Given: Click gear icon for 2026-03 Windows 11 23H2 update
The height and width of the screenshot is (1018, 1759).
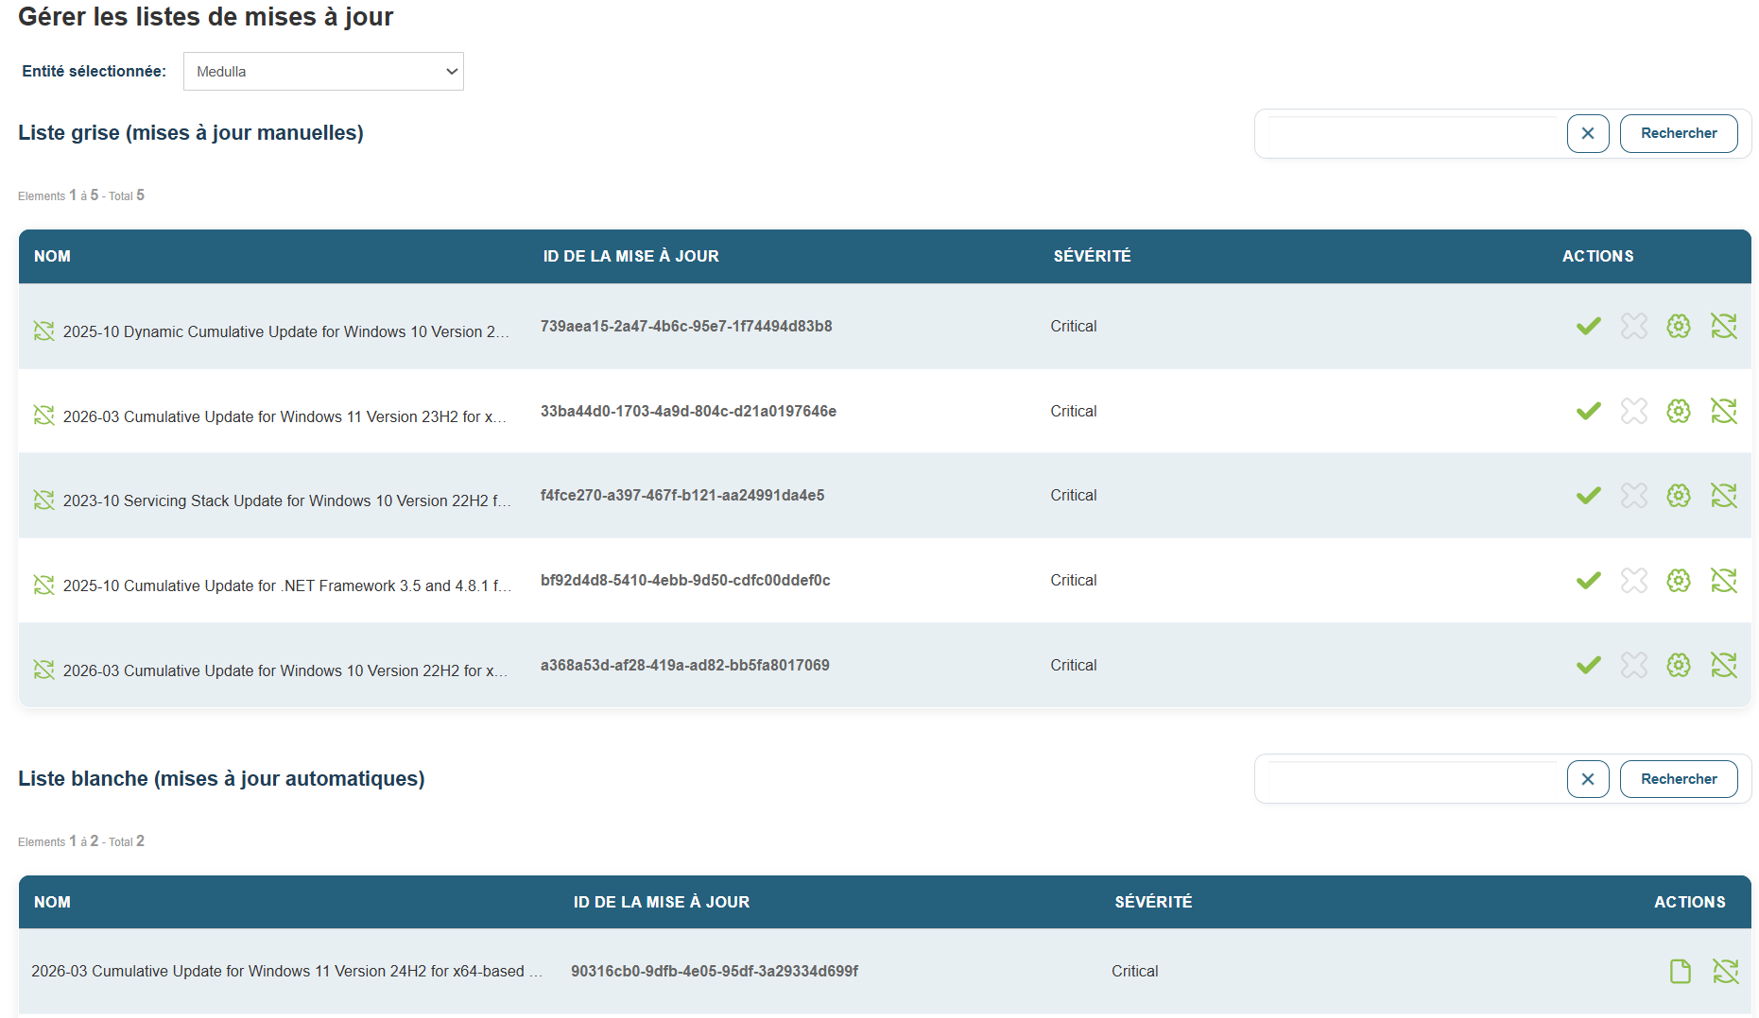Looking at the screenshot, I should click(1679, 411).
